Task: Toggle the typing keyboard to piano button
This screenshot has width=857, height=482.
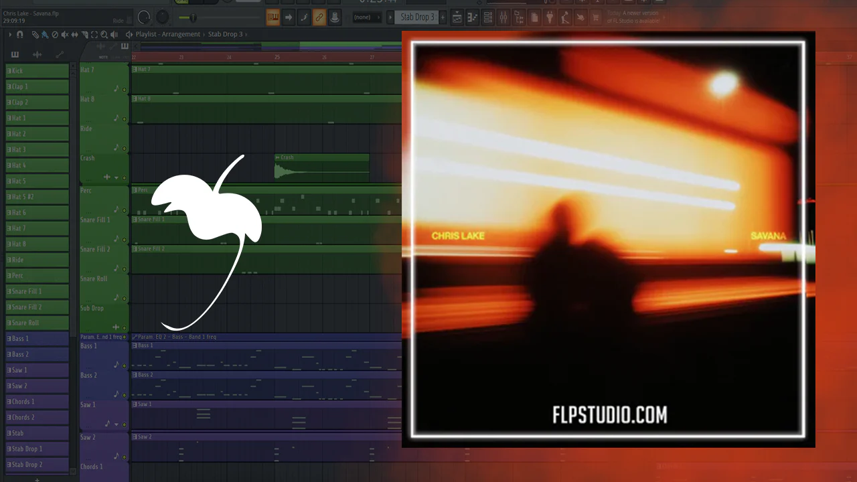Action: click(272, 17)
